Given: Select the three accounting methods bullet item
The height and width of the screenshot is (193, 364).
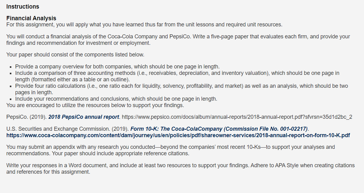Looking at the screenshot, I should [177, 76].
